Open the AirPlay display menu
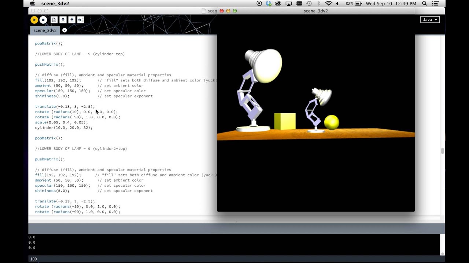This screenshot has height=263, width=469. point(288,3)
